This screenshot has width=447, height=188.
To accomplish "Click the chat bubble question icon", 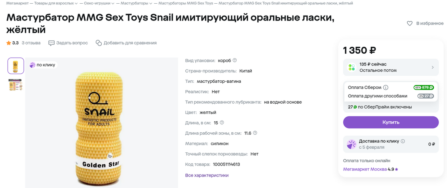I will pos(51,43).
